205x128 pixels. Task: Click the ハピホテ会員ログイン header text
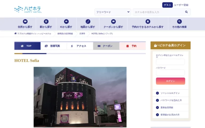(x=171, y=45)
